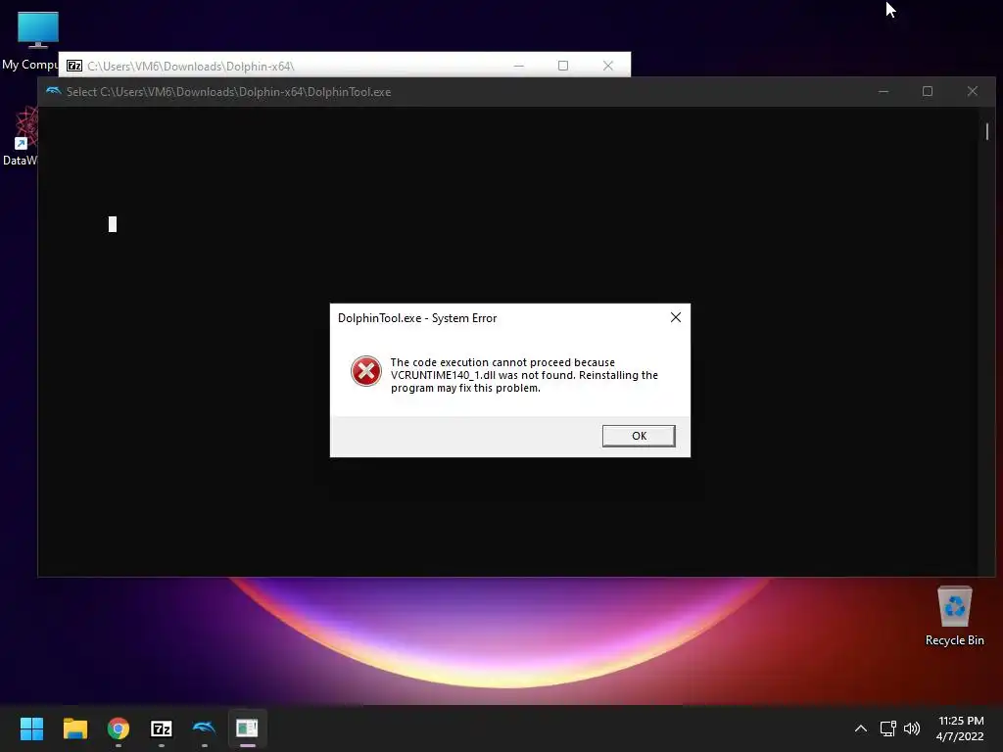Open network status tray icon
Viewport: 1003px width, 752px height.
click(887, 728)
